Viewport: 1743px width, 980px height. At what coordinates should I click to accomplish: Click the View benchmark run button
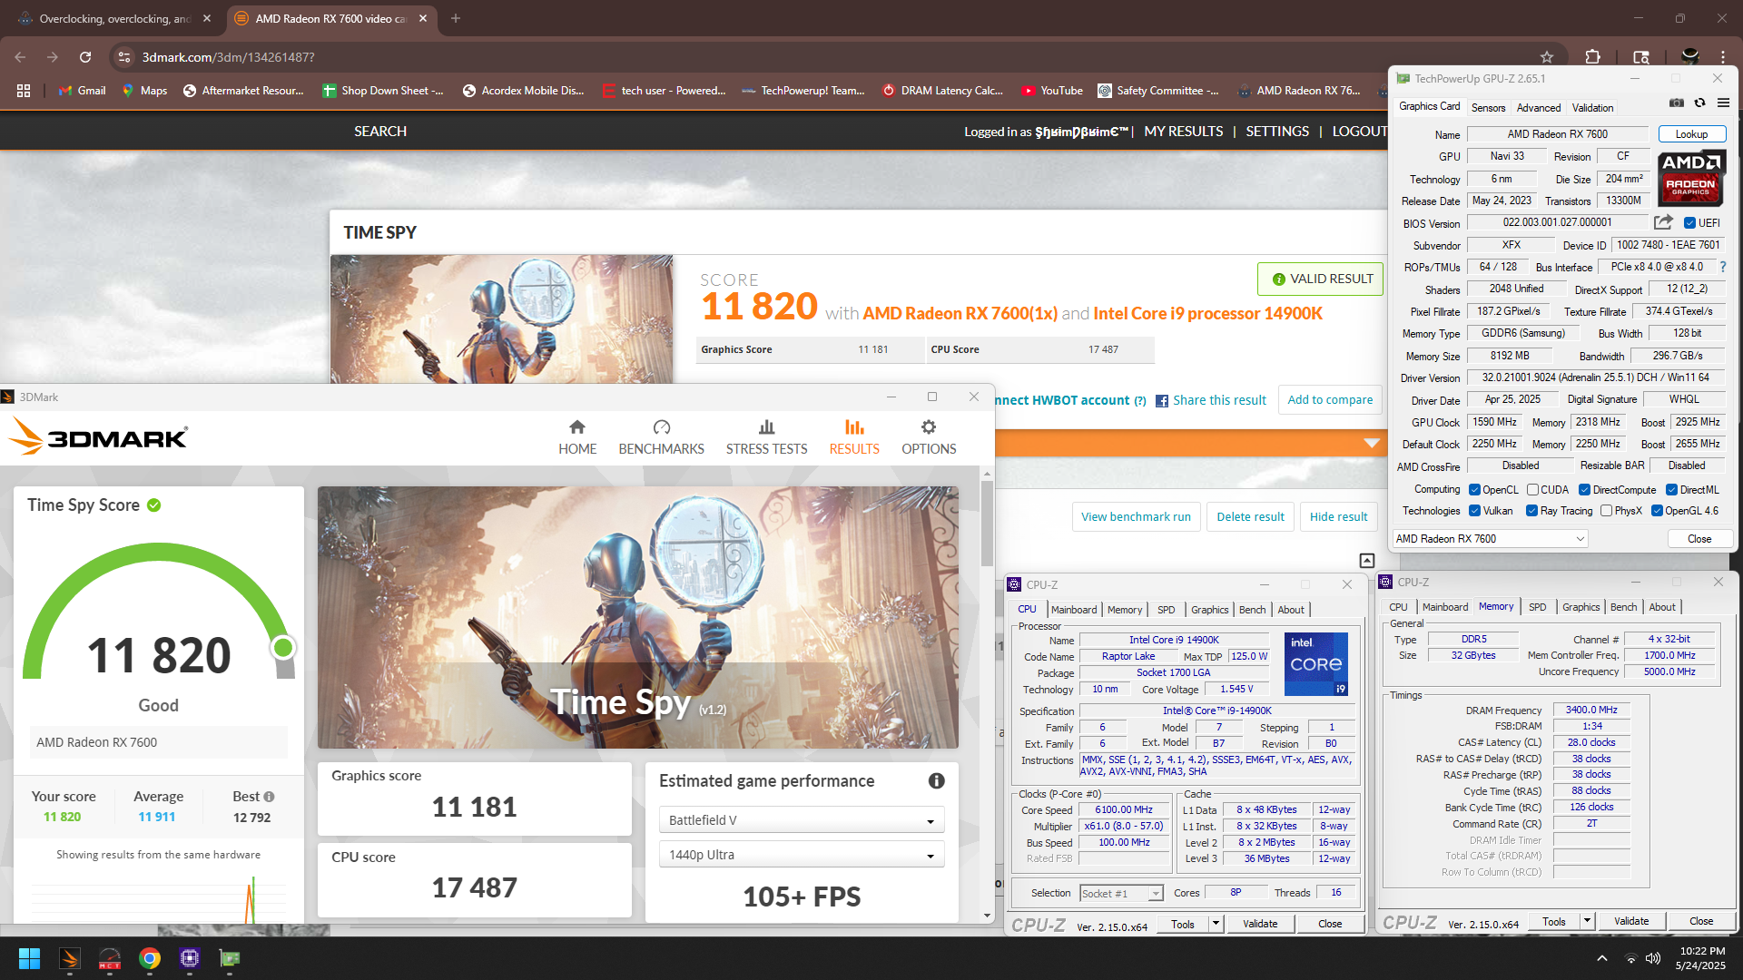coord(1136,517)
